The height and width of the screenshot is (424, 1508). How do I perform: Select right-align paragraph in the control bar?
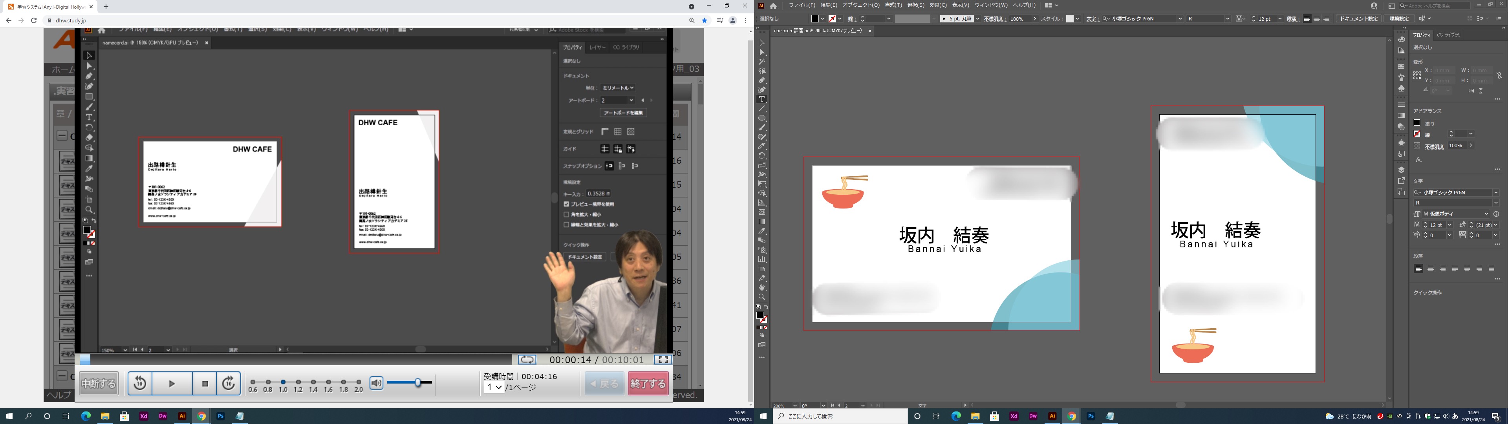click(1327, 19)
